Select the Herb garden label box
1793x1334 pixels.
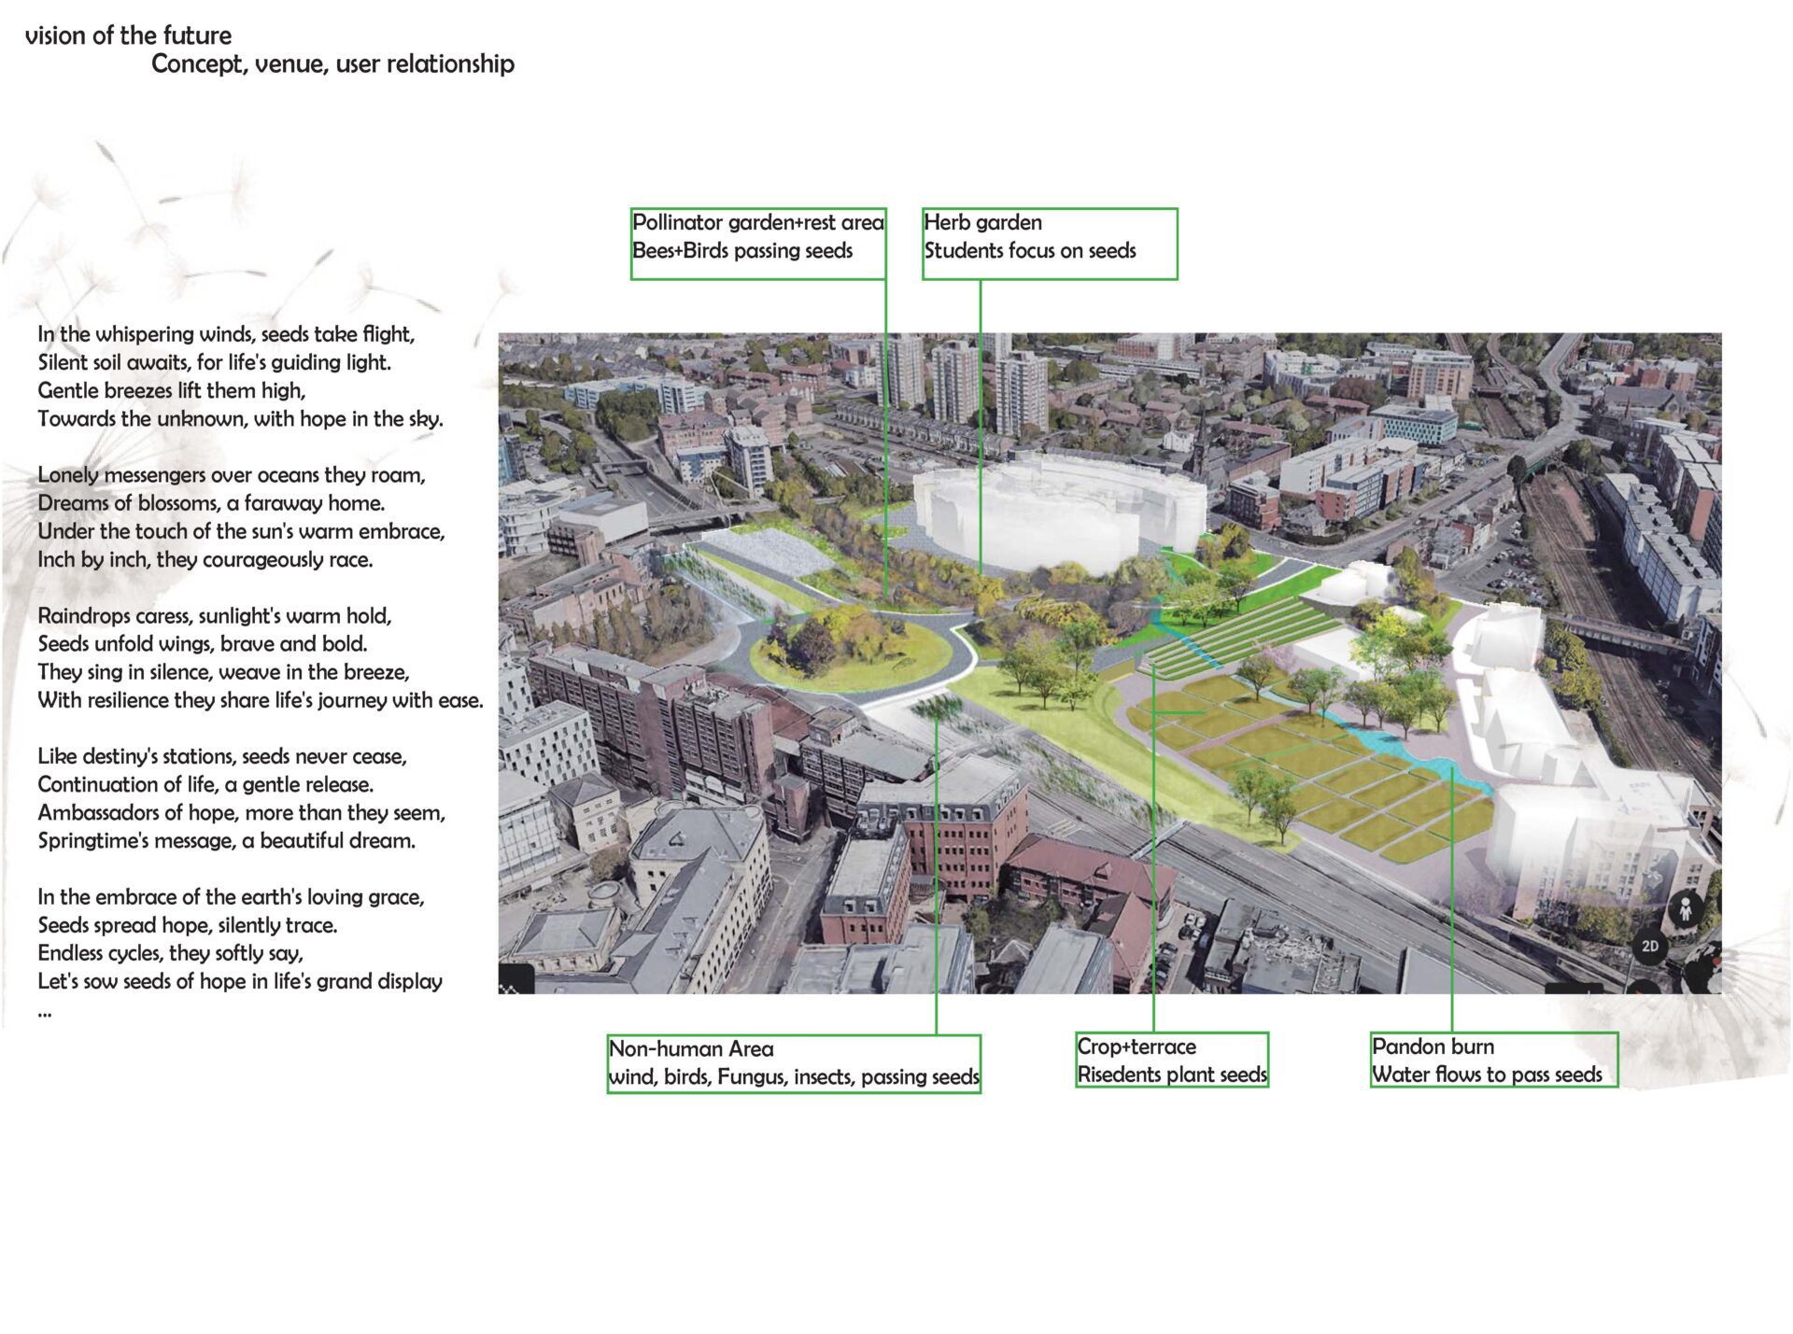coord(1049,243)
